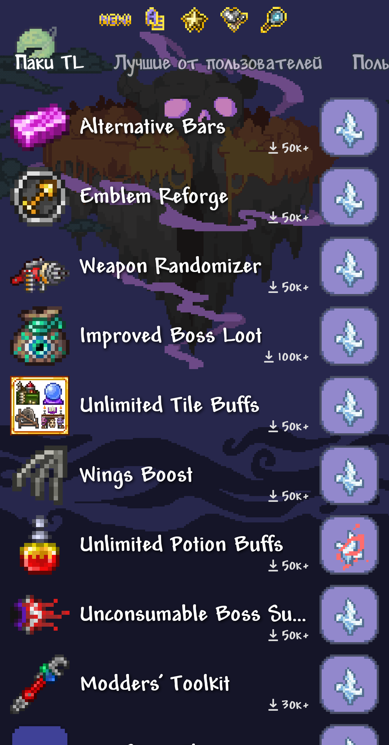Install the Alternative Bars pack

coord(349,128)
